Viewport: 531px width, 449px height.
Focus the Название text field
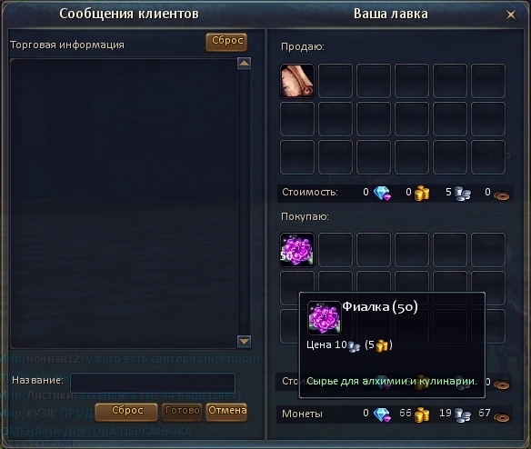click(x=153, y=383)
